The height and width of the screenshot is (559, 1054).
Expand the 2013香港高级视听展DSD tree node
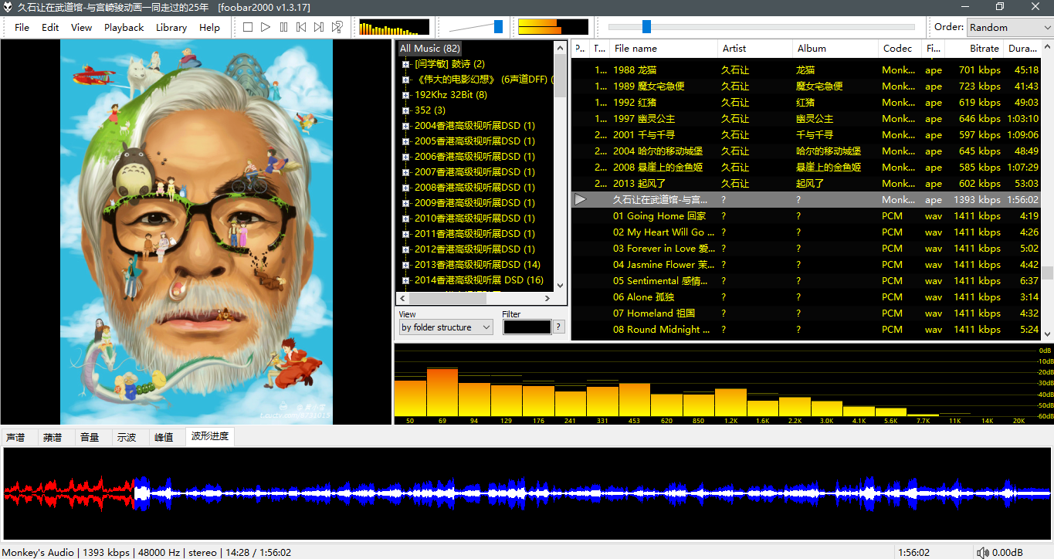(405, 265)
